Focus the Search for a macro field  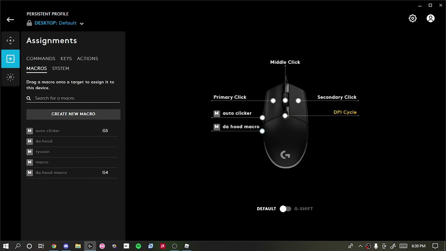[73, 98]
